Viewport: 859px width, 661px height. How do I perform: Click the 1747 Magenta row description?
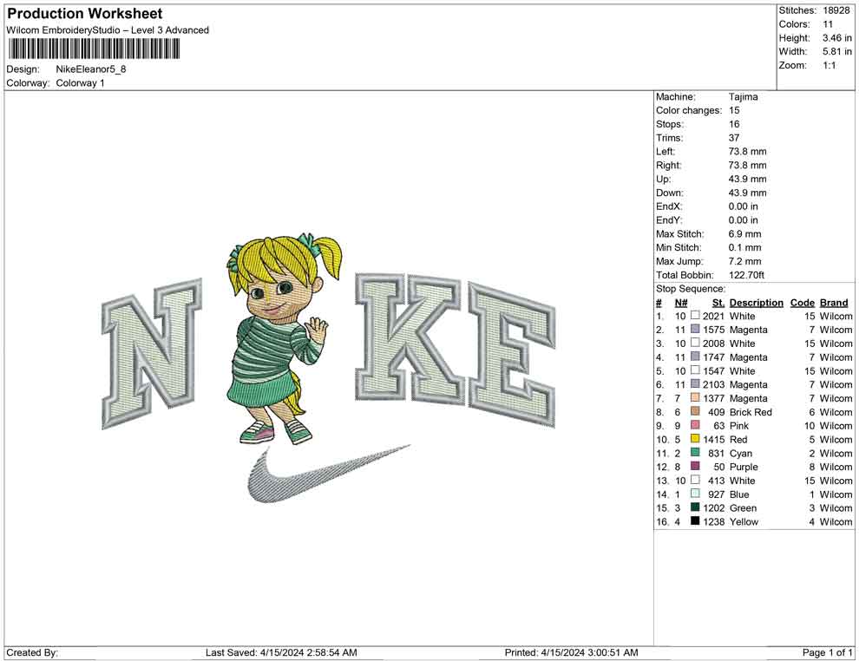click(748, 357)
